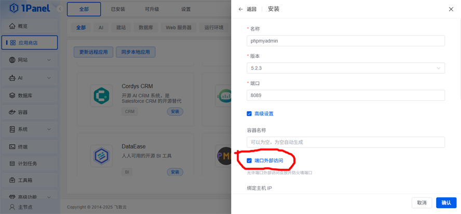Expand the 系统 sidebar menu
Screen dimensions: 461x214
30,129
